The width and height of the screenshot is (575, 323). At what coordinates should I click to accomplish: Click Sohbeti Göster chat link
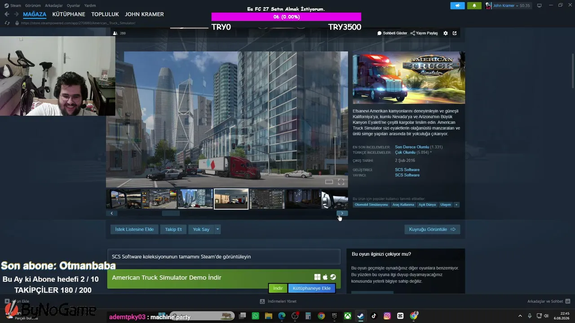coord(392,33)
